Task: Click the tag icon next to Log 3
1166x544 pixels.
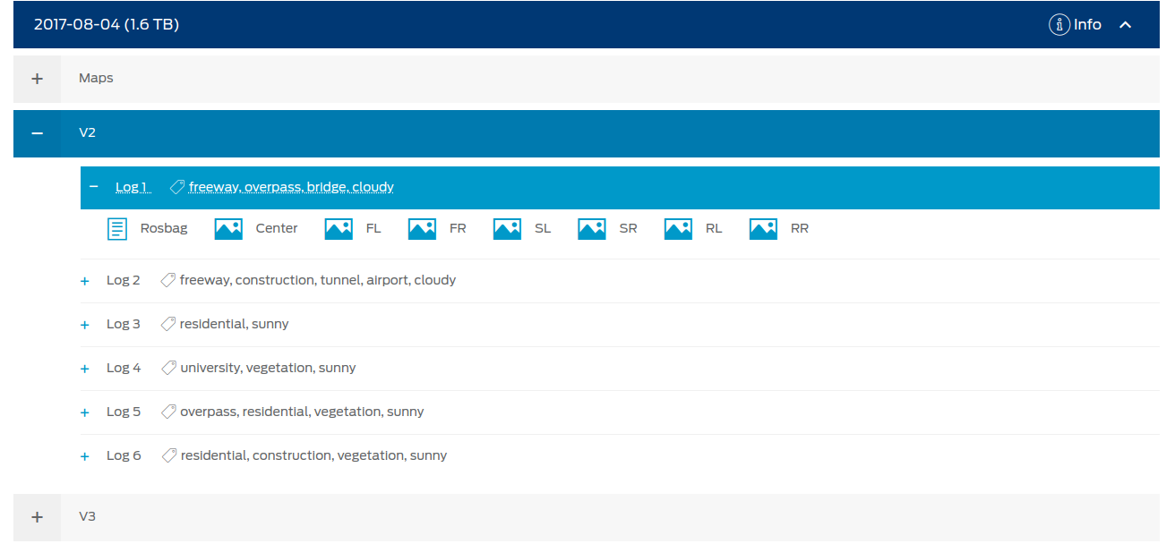Action: coord(167,323)
